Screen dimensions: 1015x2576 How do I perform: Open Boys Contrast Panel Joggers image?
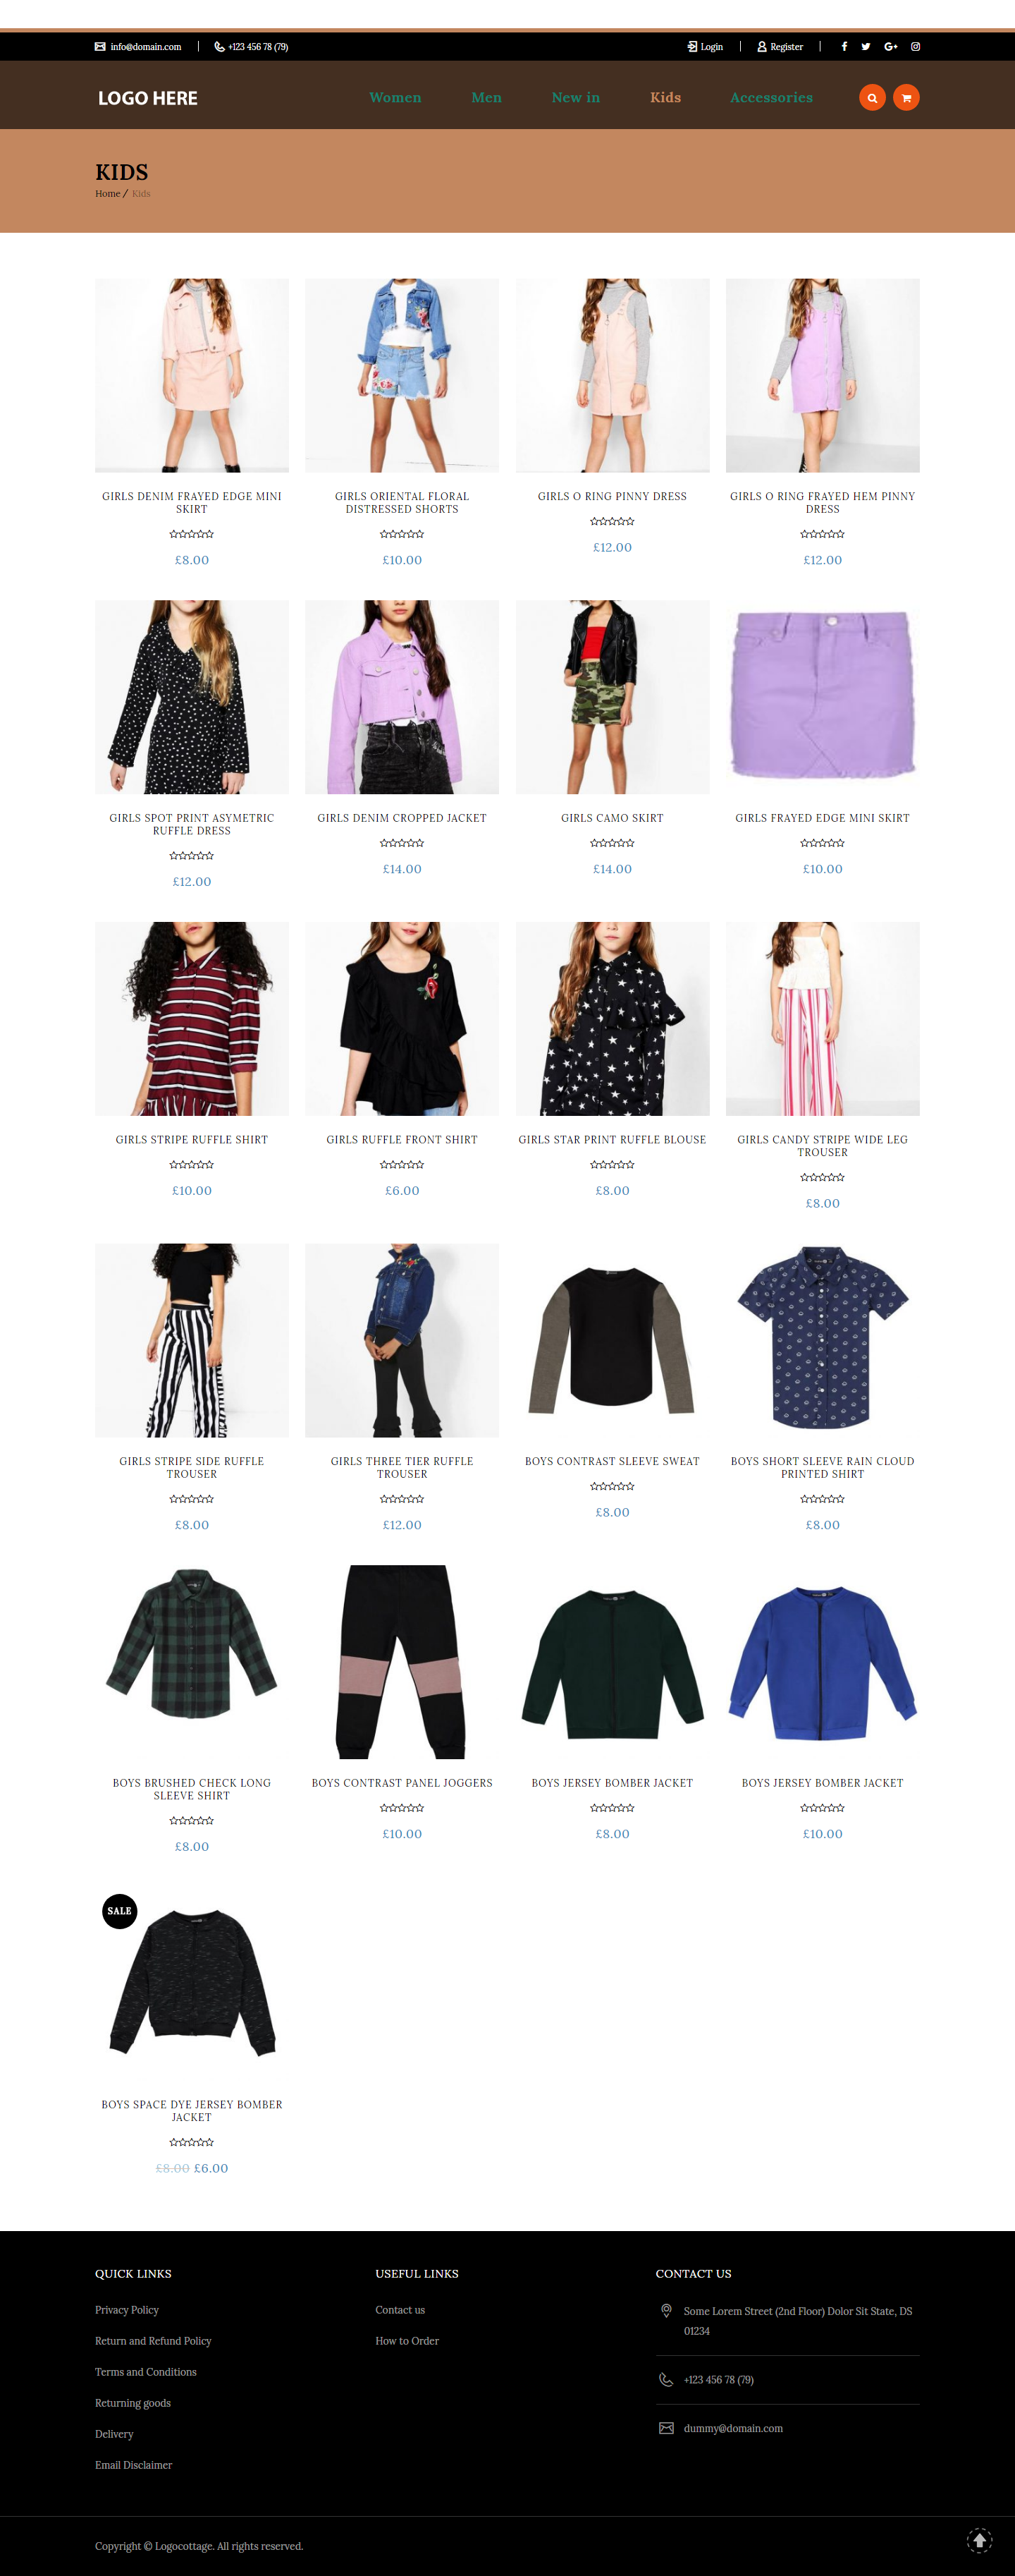tap(402, 1662)
